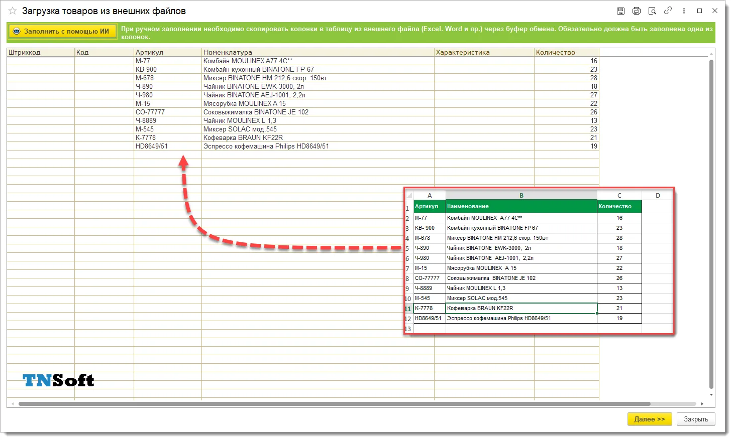Click the horizontal scrollbar thumb below the table
This screenshot has height=440, width=733.
pos(335,404)
